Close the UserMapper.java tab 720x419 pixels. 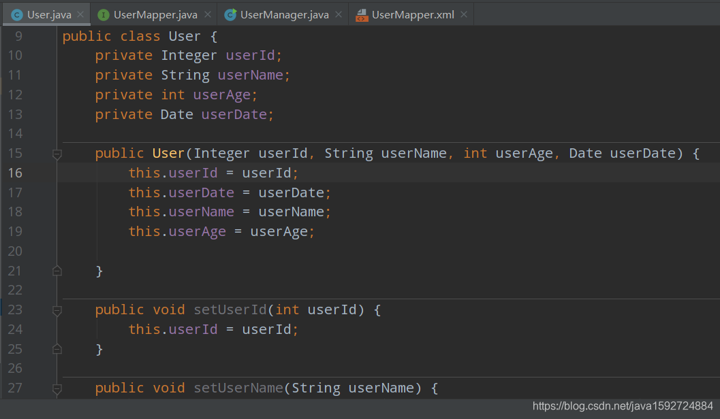[x=208, y=15]
